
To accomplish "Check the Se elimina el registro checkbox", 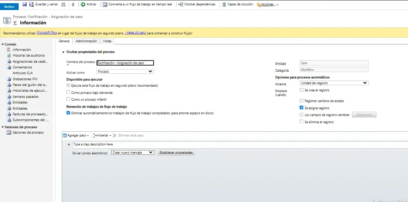I will coord(301,122).
